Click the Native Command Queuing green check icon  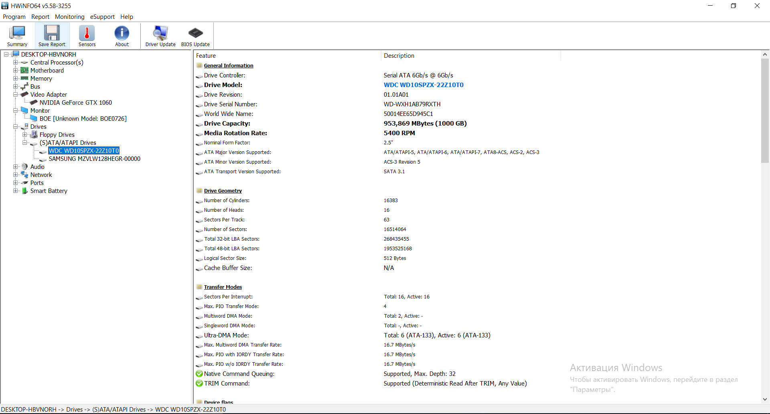[x=199, y=374]
